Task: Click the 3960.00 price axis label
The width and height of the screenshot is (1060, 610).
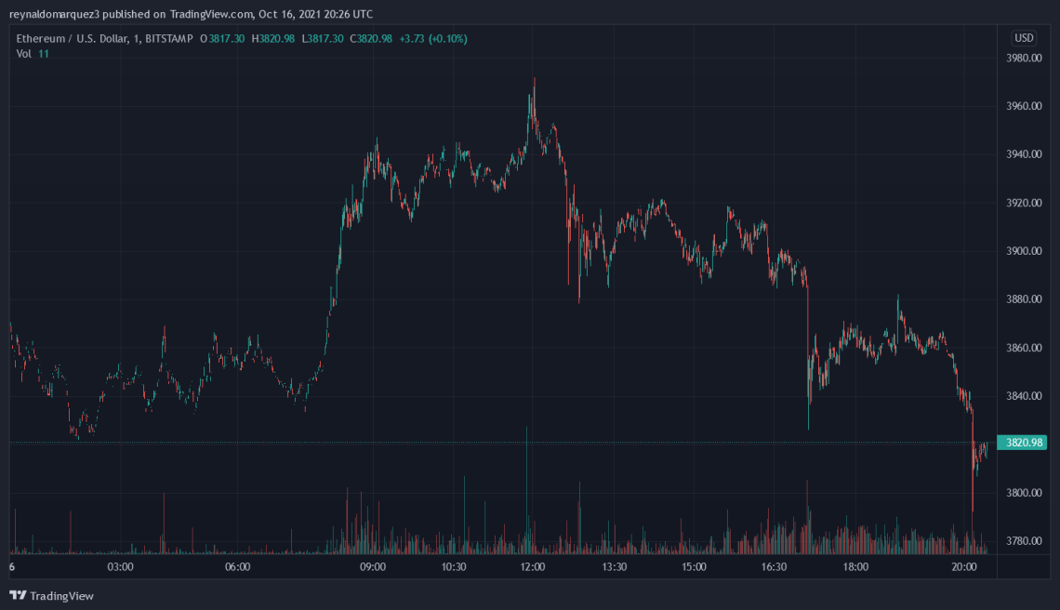Action: pyautogui.click(x=1024, y=106)
